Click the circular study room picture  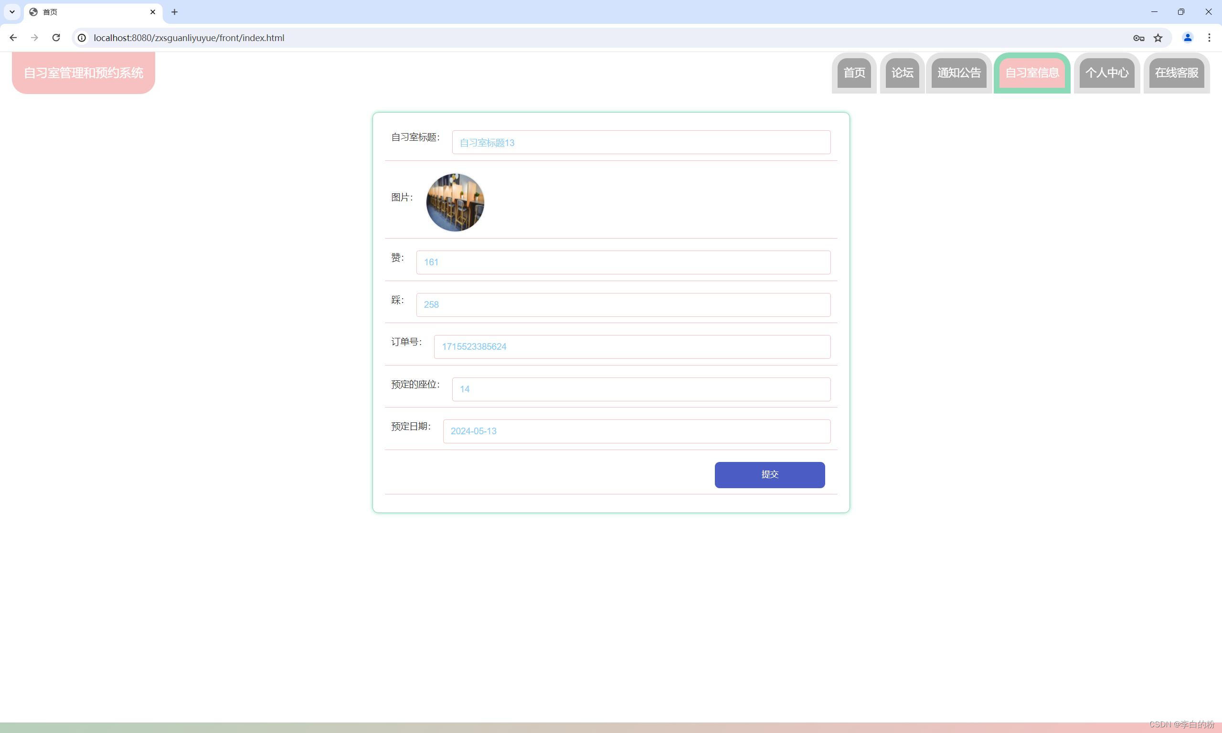(x=455, y=202)
